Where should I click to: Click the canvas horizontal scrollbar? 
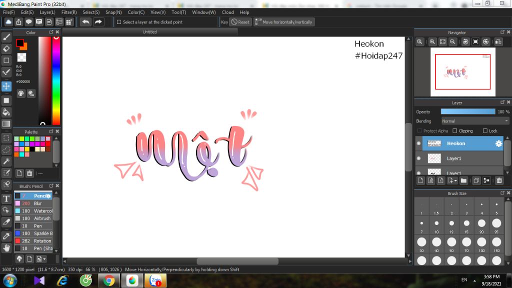(237, 261)
